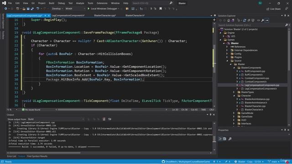Click the Live Share button
The width and height of the screenshot is (292, 164).
point(273,9)
